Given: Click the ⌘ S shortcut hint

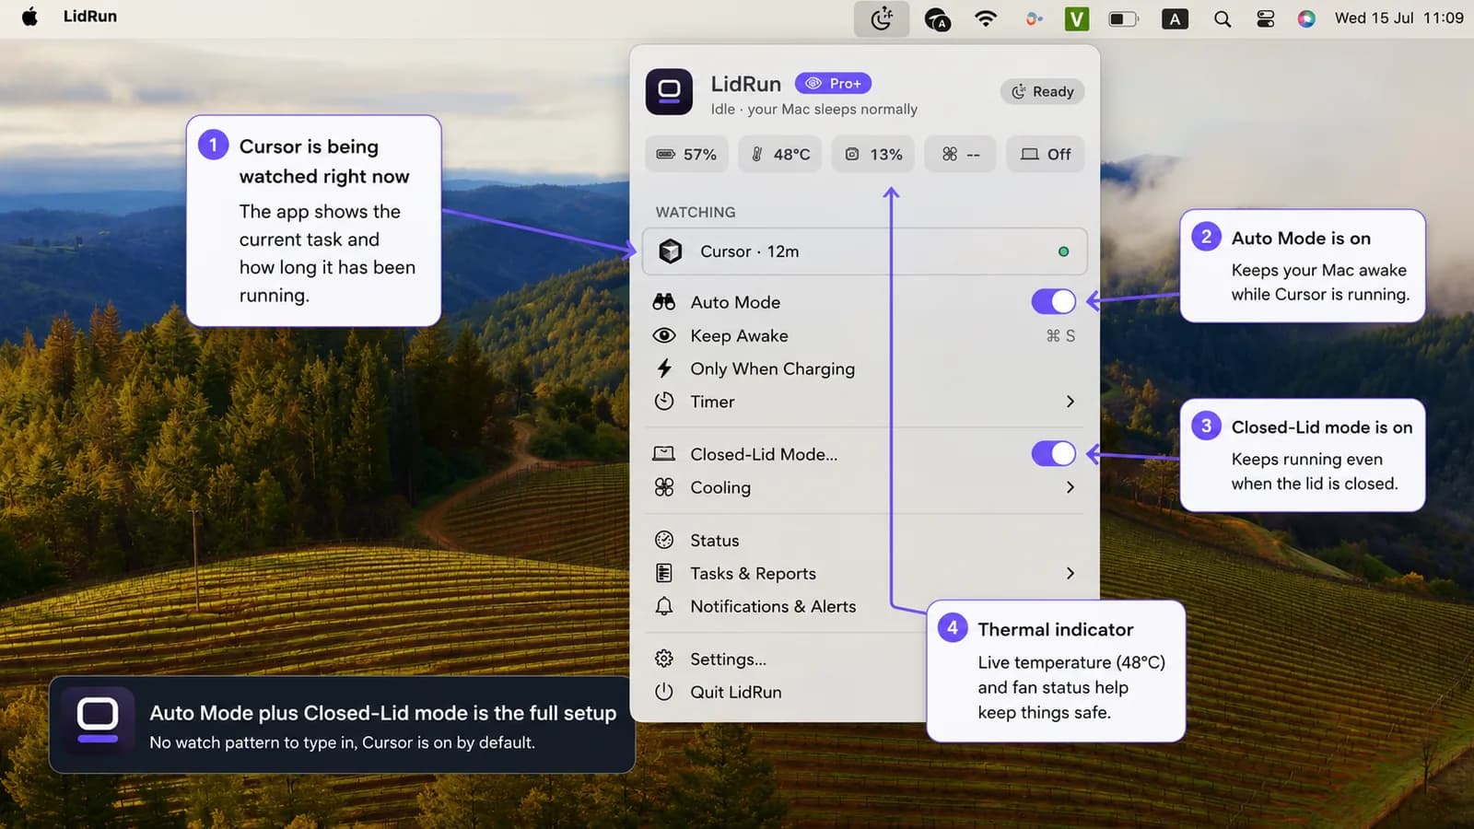Looking at the screenshot, I should click(x=1060, y=336).
